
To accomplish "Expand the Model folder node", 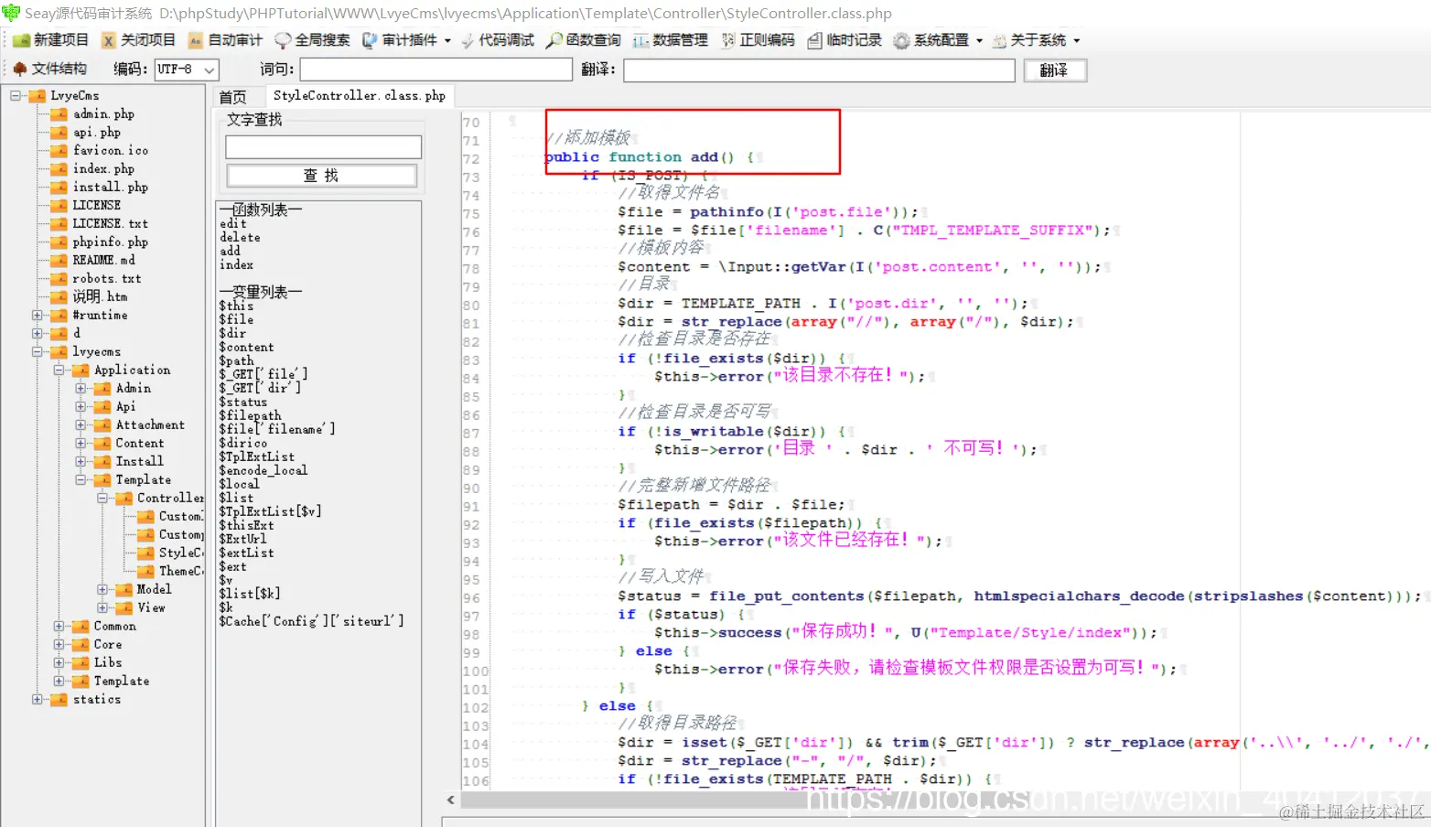I will pos(102,590).
